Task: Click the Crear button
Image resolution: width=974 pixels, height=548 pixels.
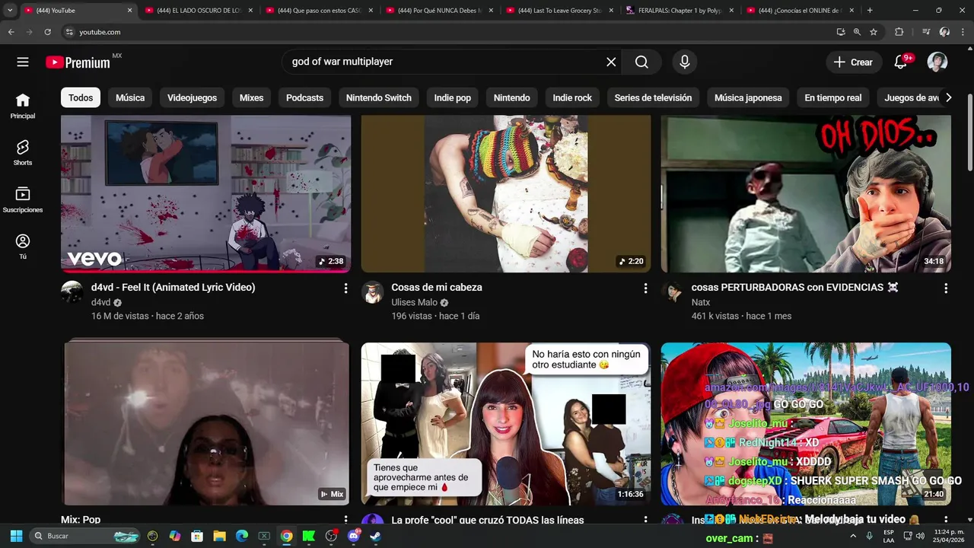Action: click(x=854, y=62)
